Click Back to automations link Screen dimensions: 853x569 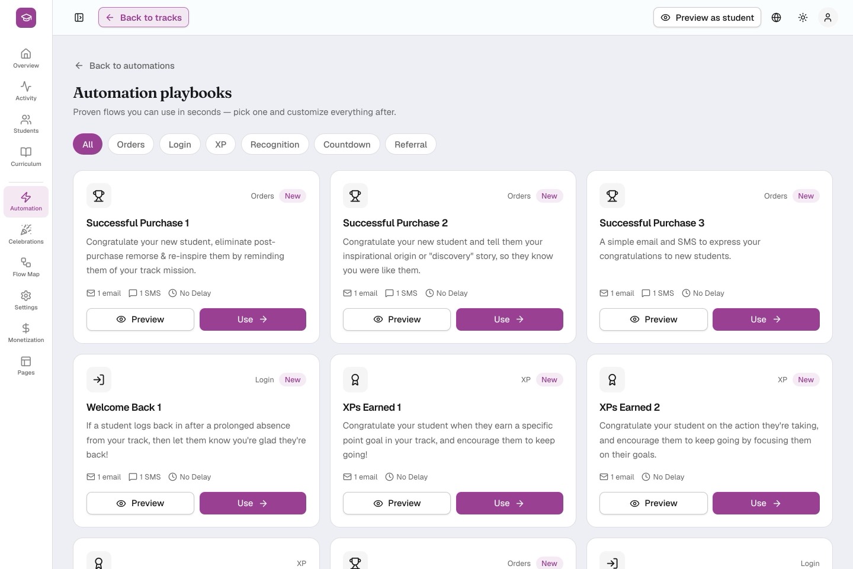click(x=124, y=66)
